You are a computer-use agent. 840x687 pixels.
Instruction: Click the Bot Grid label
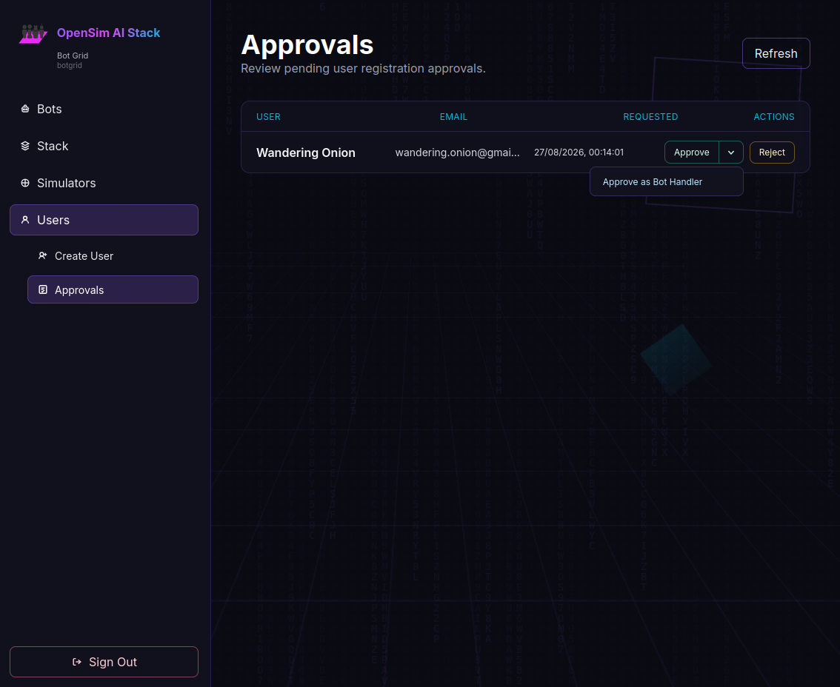(x=73, y=56)
